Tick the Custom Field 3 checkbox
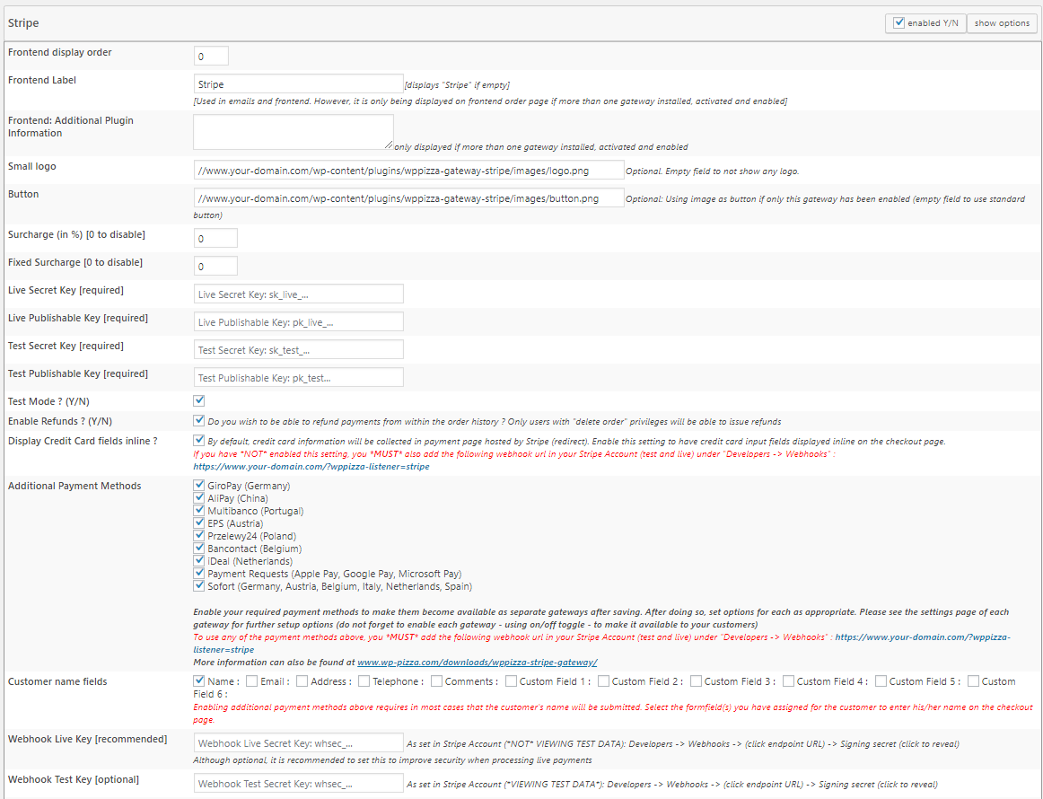This screenshot has width=1043, height=799. click(696, 680)
